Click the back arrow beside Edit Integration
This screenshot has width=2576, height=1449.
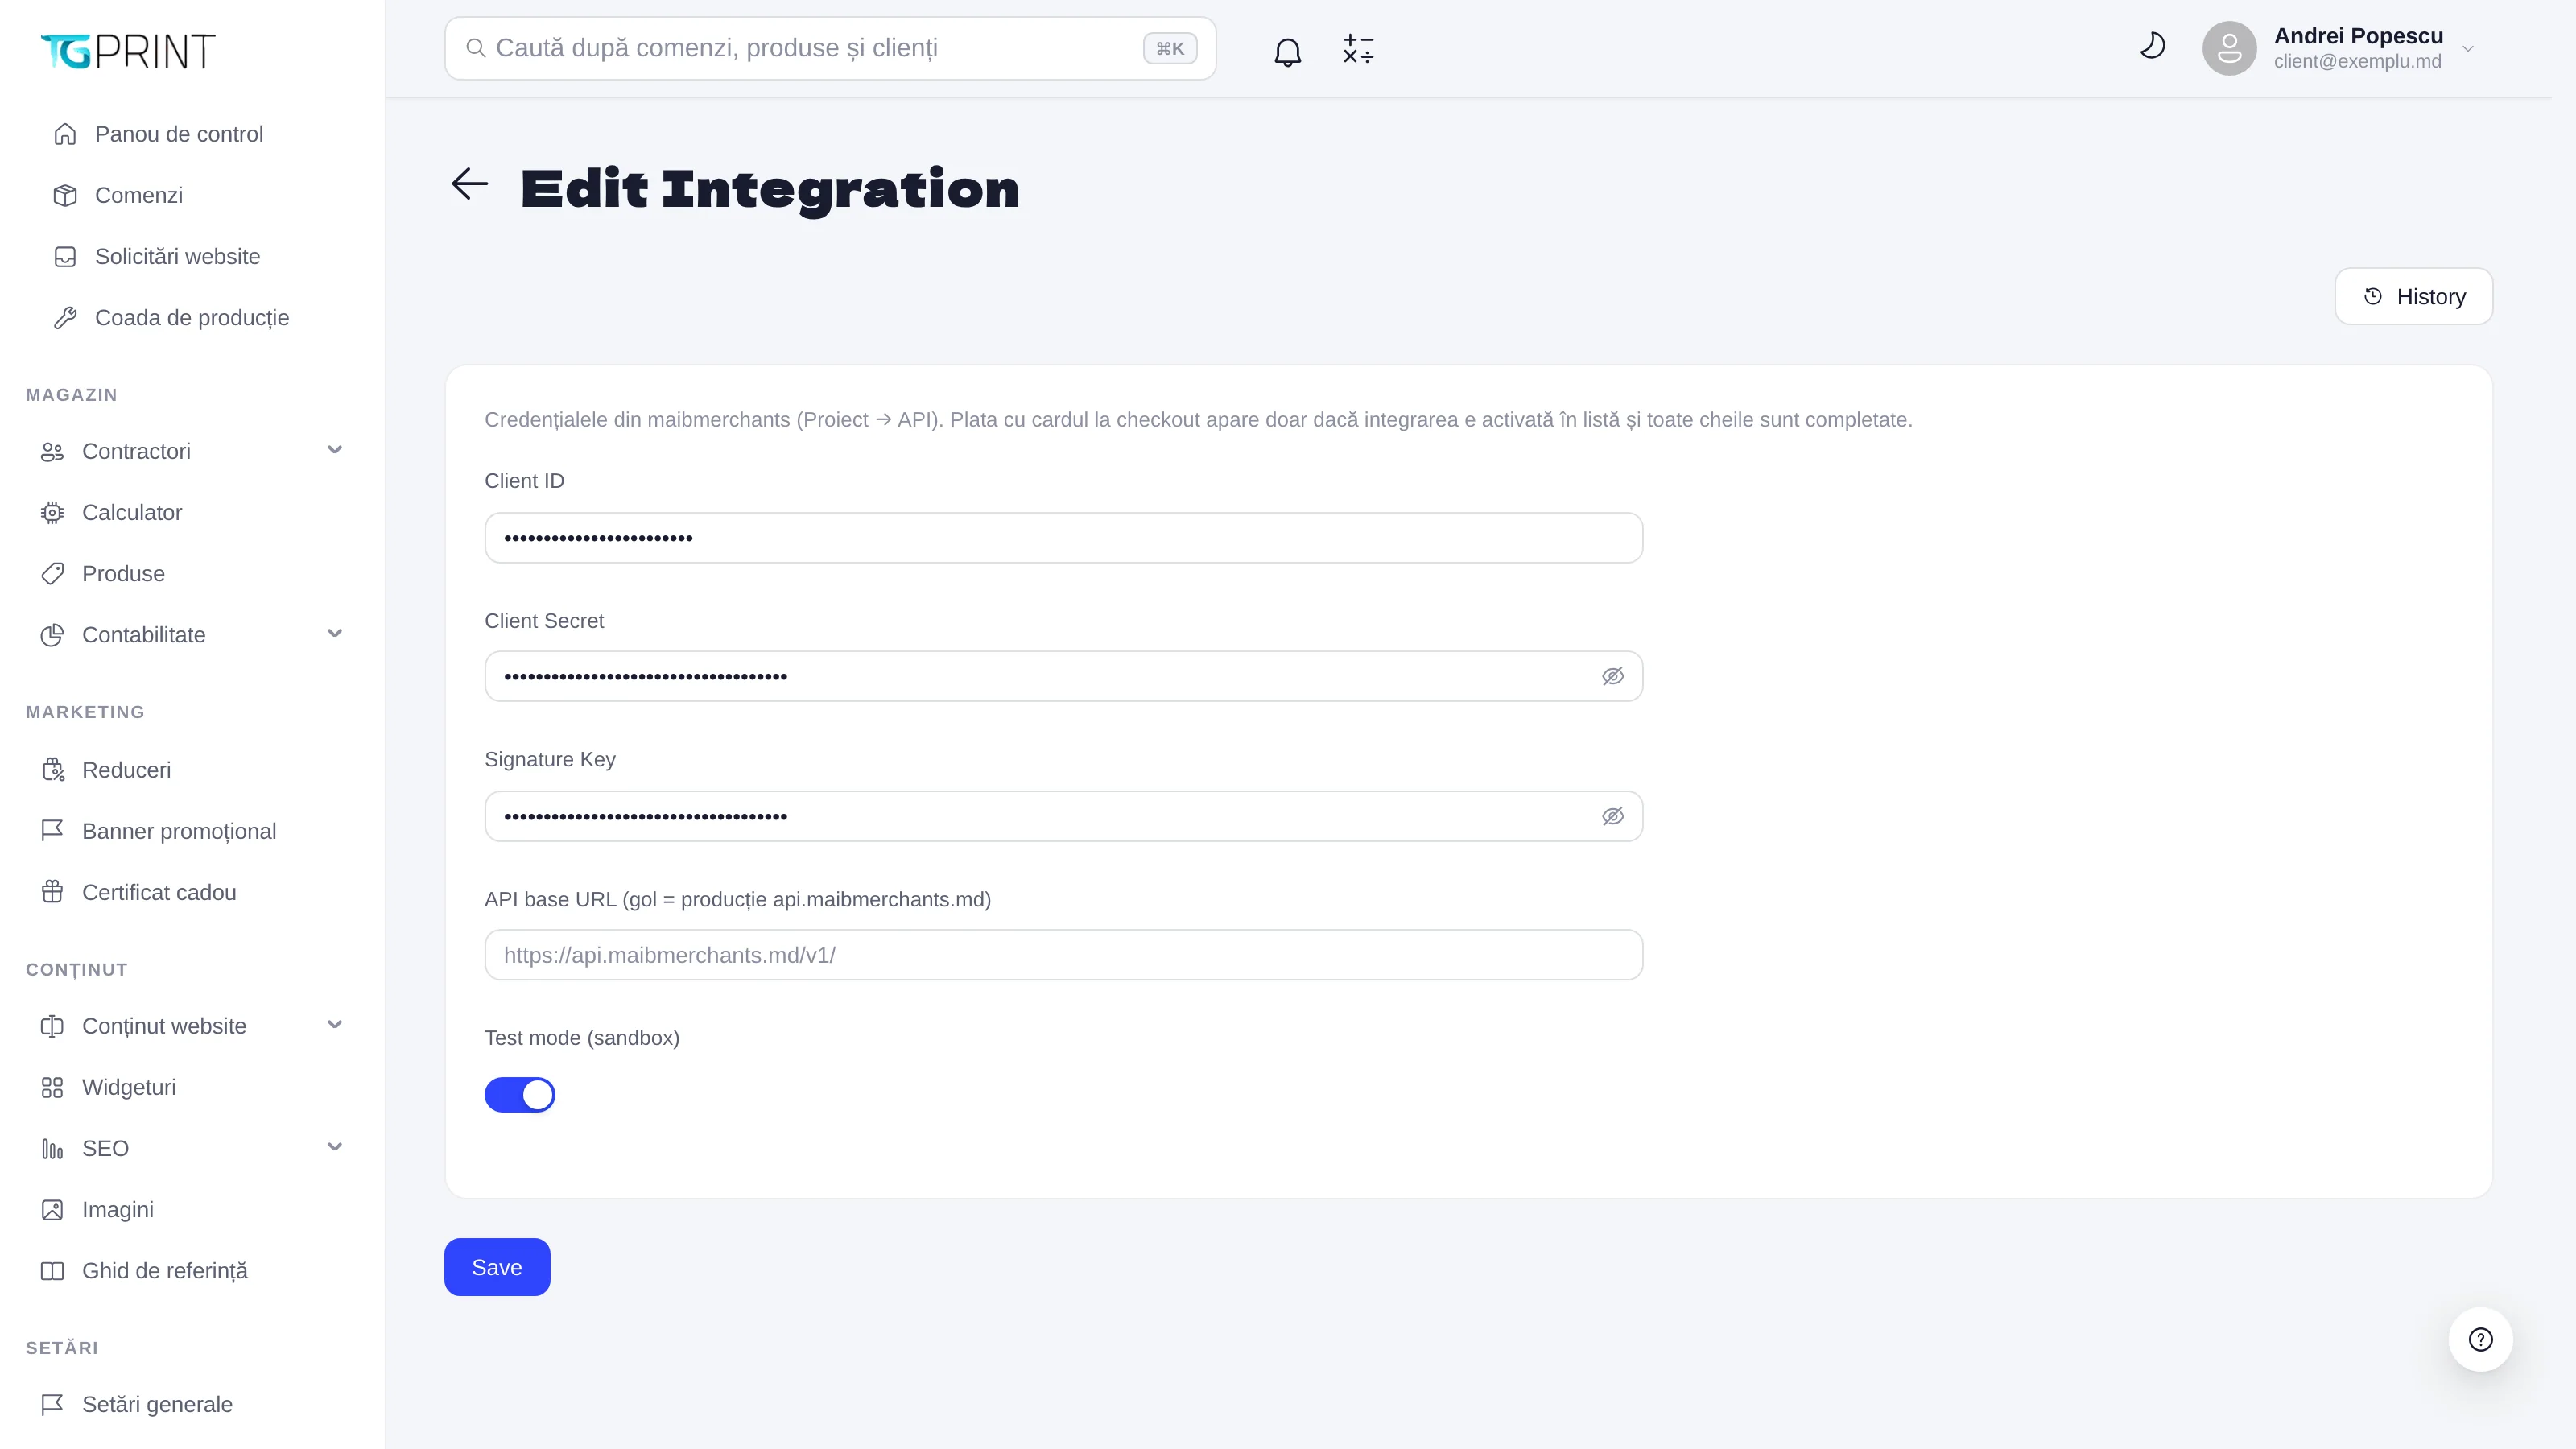[470, 184]
